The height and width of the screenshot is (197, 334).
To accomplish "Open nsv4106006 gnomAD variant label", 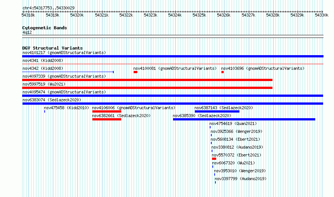I will coord(134,108).
